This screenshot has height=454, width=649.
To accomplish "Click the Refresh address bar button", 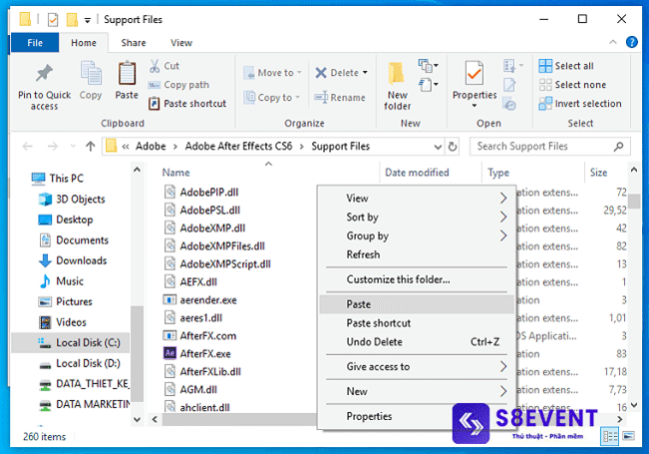I will (x=453, y=147).
